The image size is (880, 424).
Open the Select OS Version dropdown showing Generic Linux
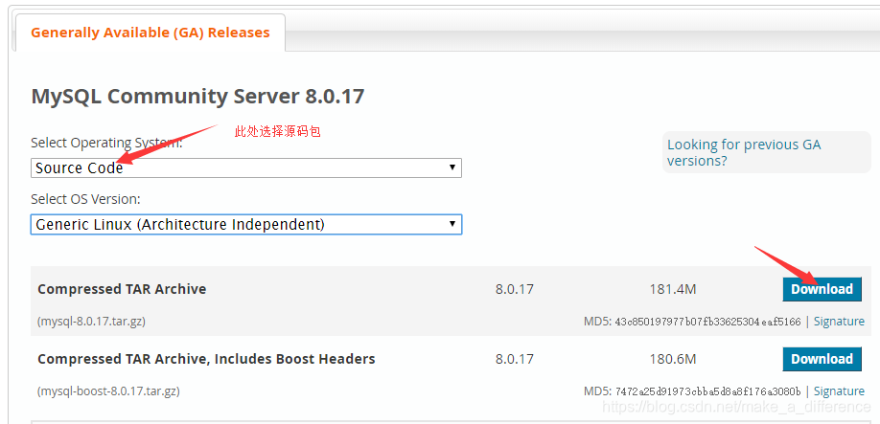pos(245,225)
